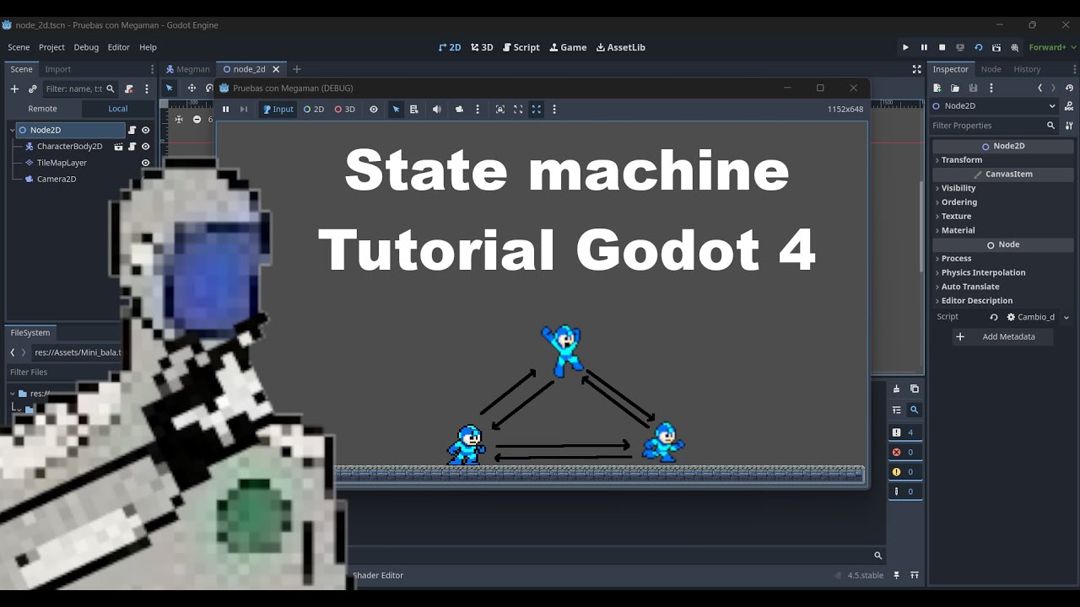
Task: Toggle game window select arrow tool
Action: (396, 109)
